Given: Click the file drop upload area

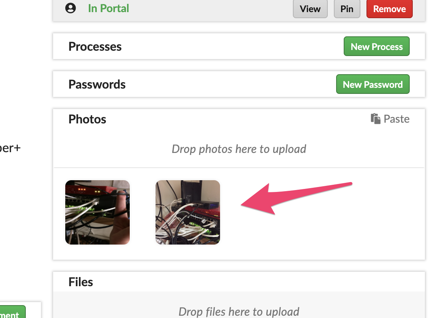Looking at the screenshot, I should coord(239,312).
